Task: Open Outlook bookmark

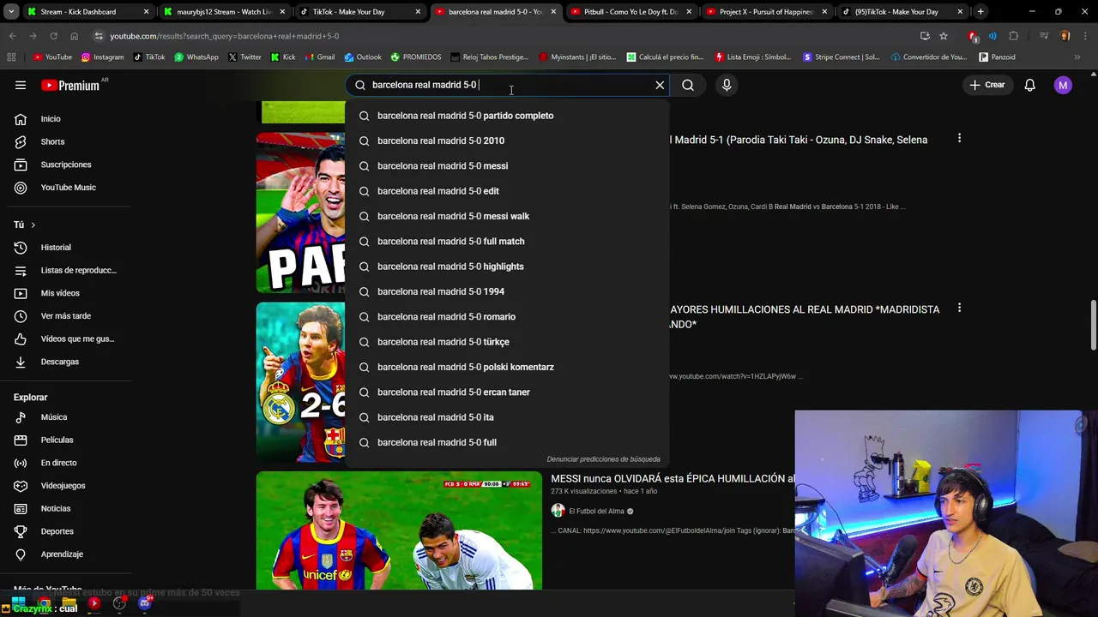Action: coord(363,57)
